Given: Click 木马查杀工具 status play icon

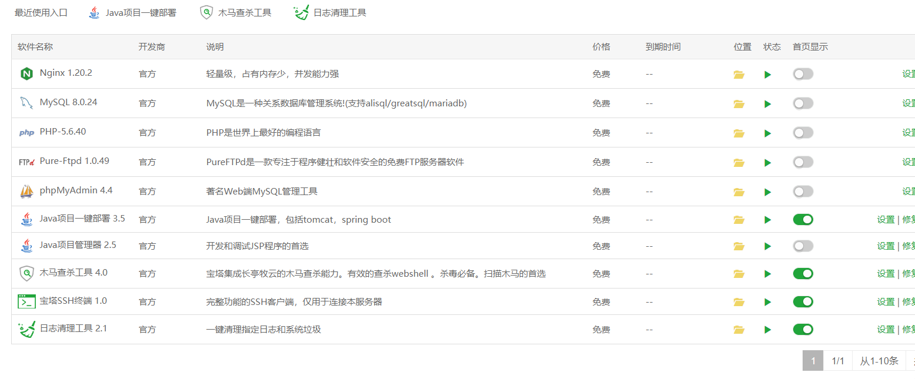Looking at the screenshot, I should tap(767, 274).
